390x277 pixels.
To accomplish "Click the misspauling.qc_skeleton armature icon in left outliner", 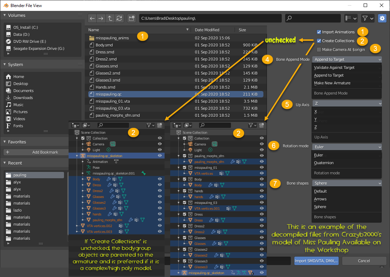I will coord(83,156).
